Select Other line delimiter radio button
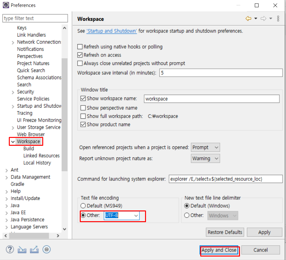This screenshot has height=260, width=286. pos(187,215)
